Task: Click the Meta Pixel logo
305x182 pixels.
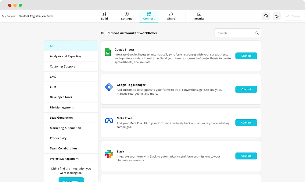Action: click(109, 121)
